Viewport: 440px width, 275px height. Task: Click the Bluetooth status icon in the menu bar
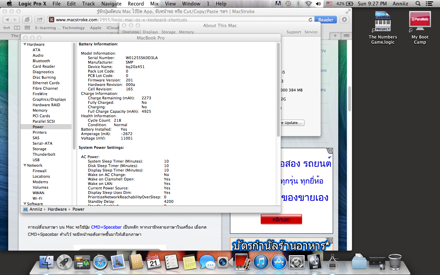click(x=298, y=4)
